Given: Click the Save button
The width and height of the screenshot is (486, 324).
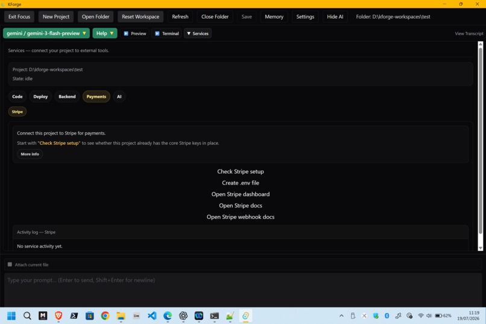Looking at the screenshot, I should pyautogui.click(x=247, y=17).
